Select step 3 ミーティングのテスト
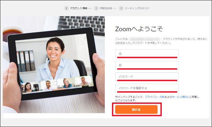 point(134,8)
